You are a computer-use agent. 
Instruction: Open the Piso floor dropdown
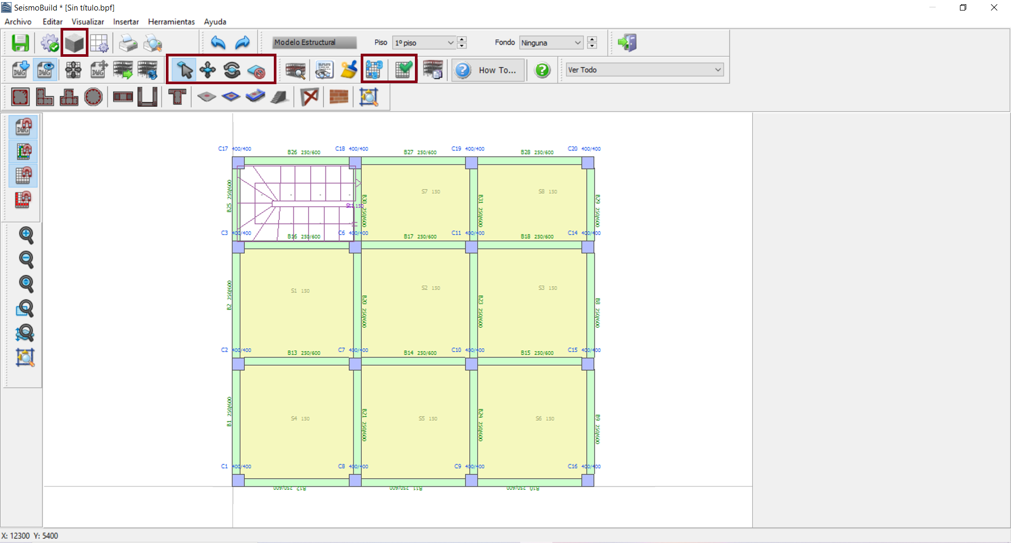coord(424,43)
